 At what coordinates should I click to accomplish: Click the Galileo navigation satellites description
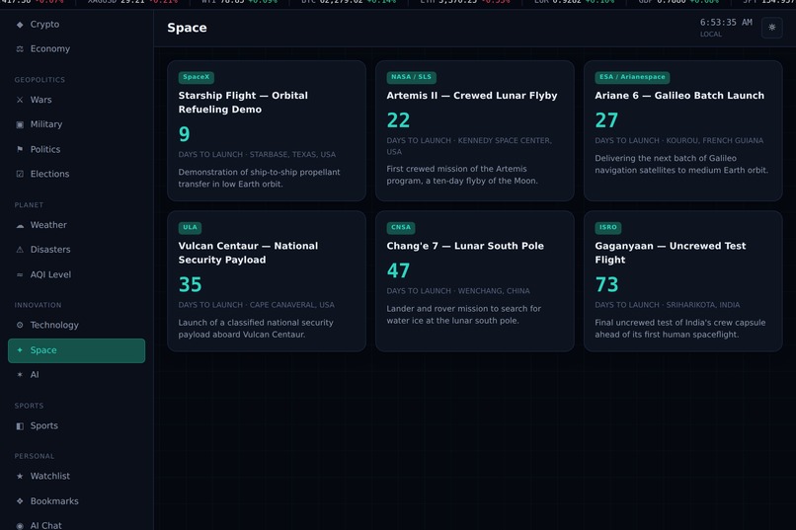coord(681,164)
